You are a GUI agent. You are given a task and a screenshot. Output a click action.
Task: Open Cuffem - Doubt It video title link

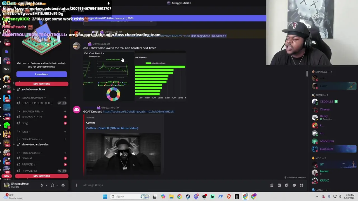(x=112, y=128)
